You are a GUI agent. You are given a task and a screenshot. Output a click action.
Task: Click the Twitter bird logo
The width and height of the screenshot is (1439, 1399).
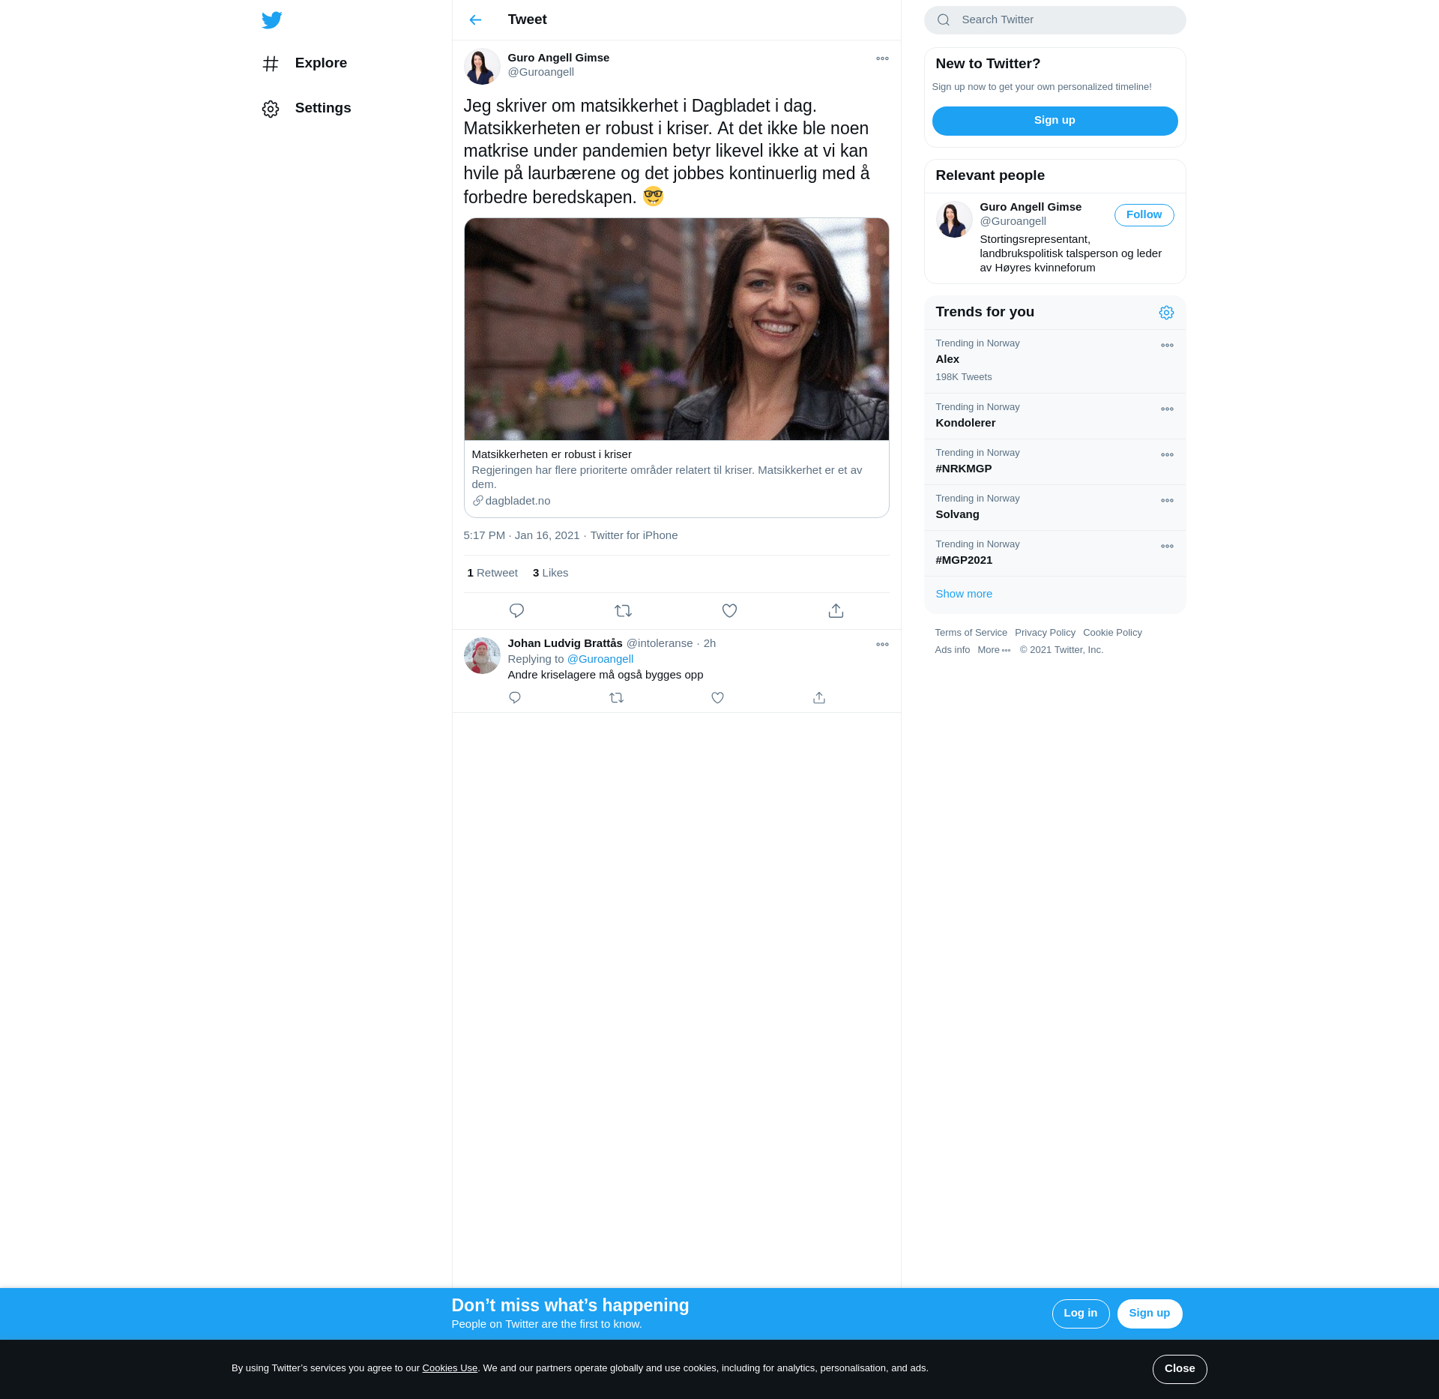tap(271, 20)
